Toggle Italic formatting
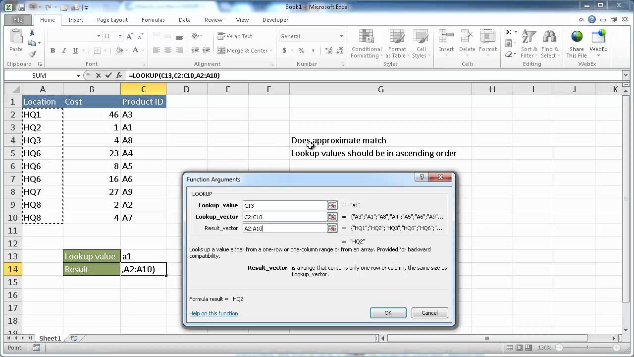Viewport: 634px width, 357px height. coord(63,51)
